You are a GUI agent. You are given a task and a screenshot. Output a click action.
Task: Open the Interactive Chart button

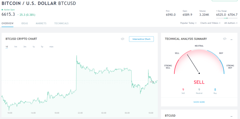pos(141,39)
